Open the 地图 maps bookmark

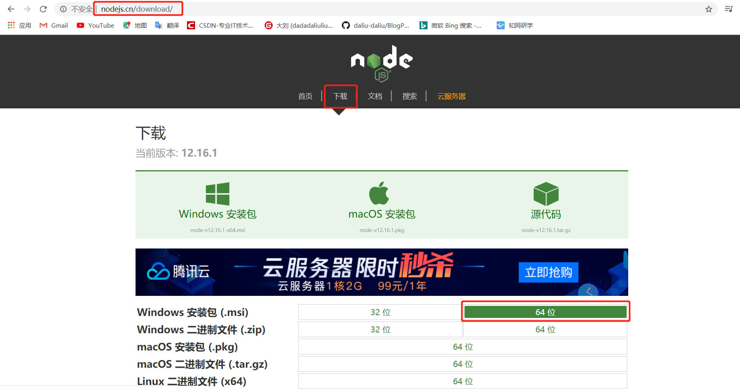(135, 25)
